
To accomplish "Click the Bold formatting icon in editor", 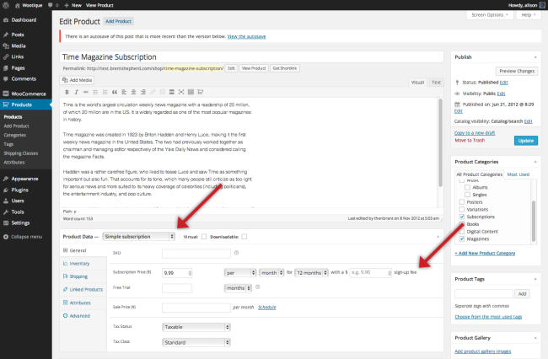I will 67,91.
